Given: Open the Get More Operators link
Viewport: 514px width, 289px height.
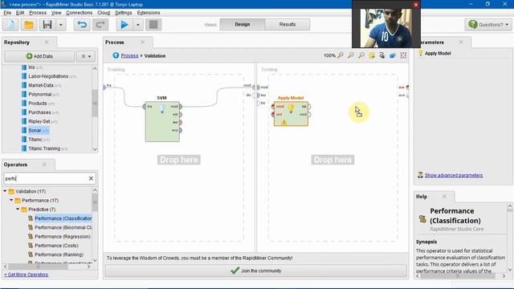Looking at the screenshot, I should coord(27,275).
